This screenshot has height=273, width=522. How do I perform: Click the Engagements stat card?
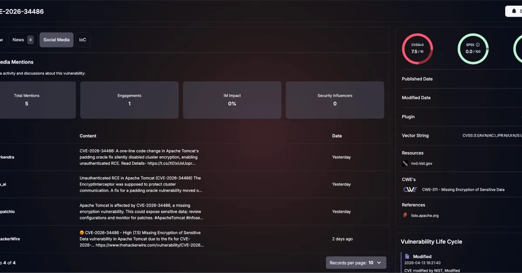click(x=129, y=100)
